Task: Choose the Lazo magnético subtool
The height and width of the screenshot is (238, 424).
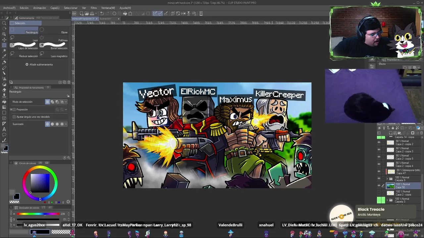Action: click(54, 55)
